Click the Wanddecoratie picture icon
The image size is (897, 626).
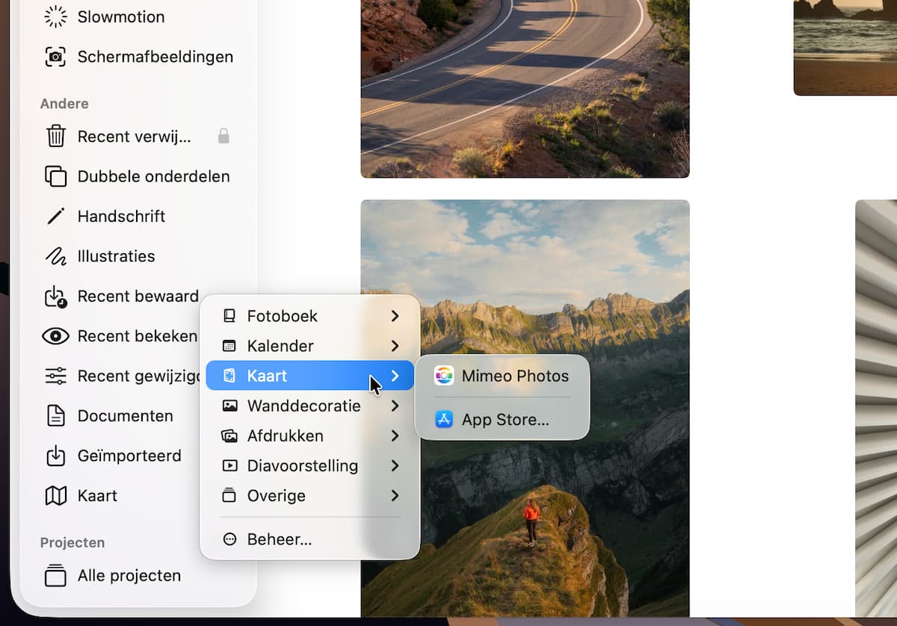coord(229,406)
